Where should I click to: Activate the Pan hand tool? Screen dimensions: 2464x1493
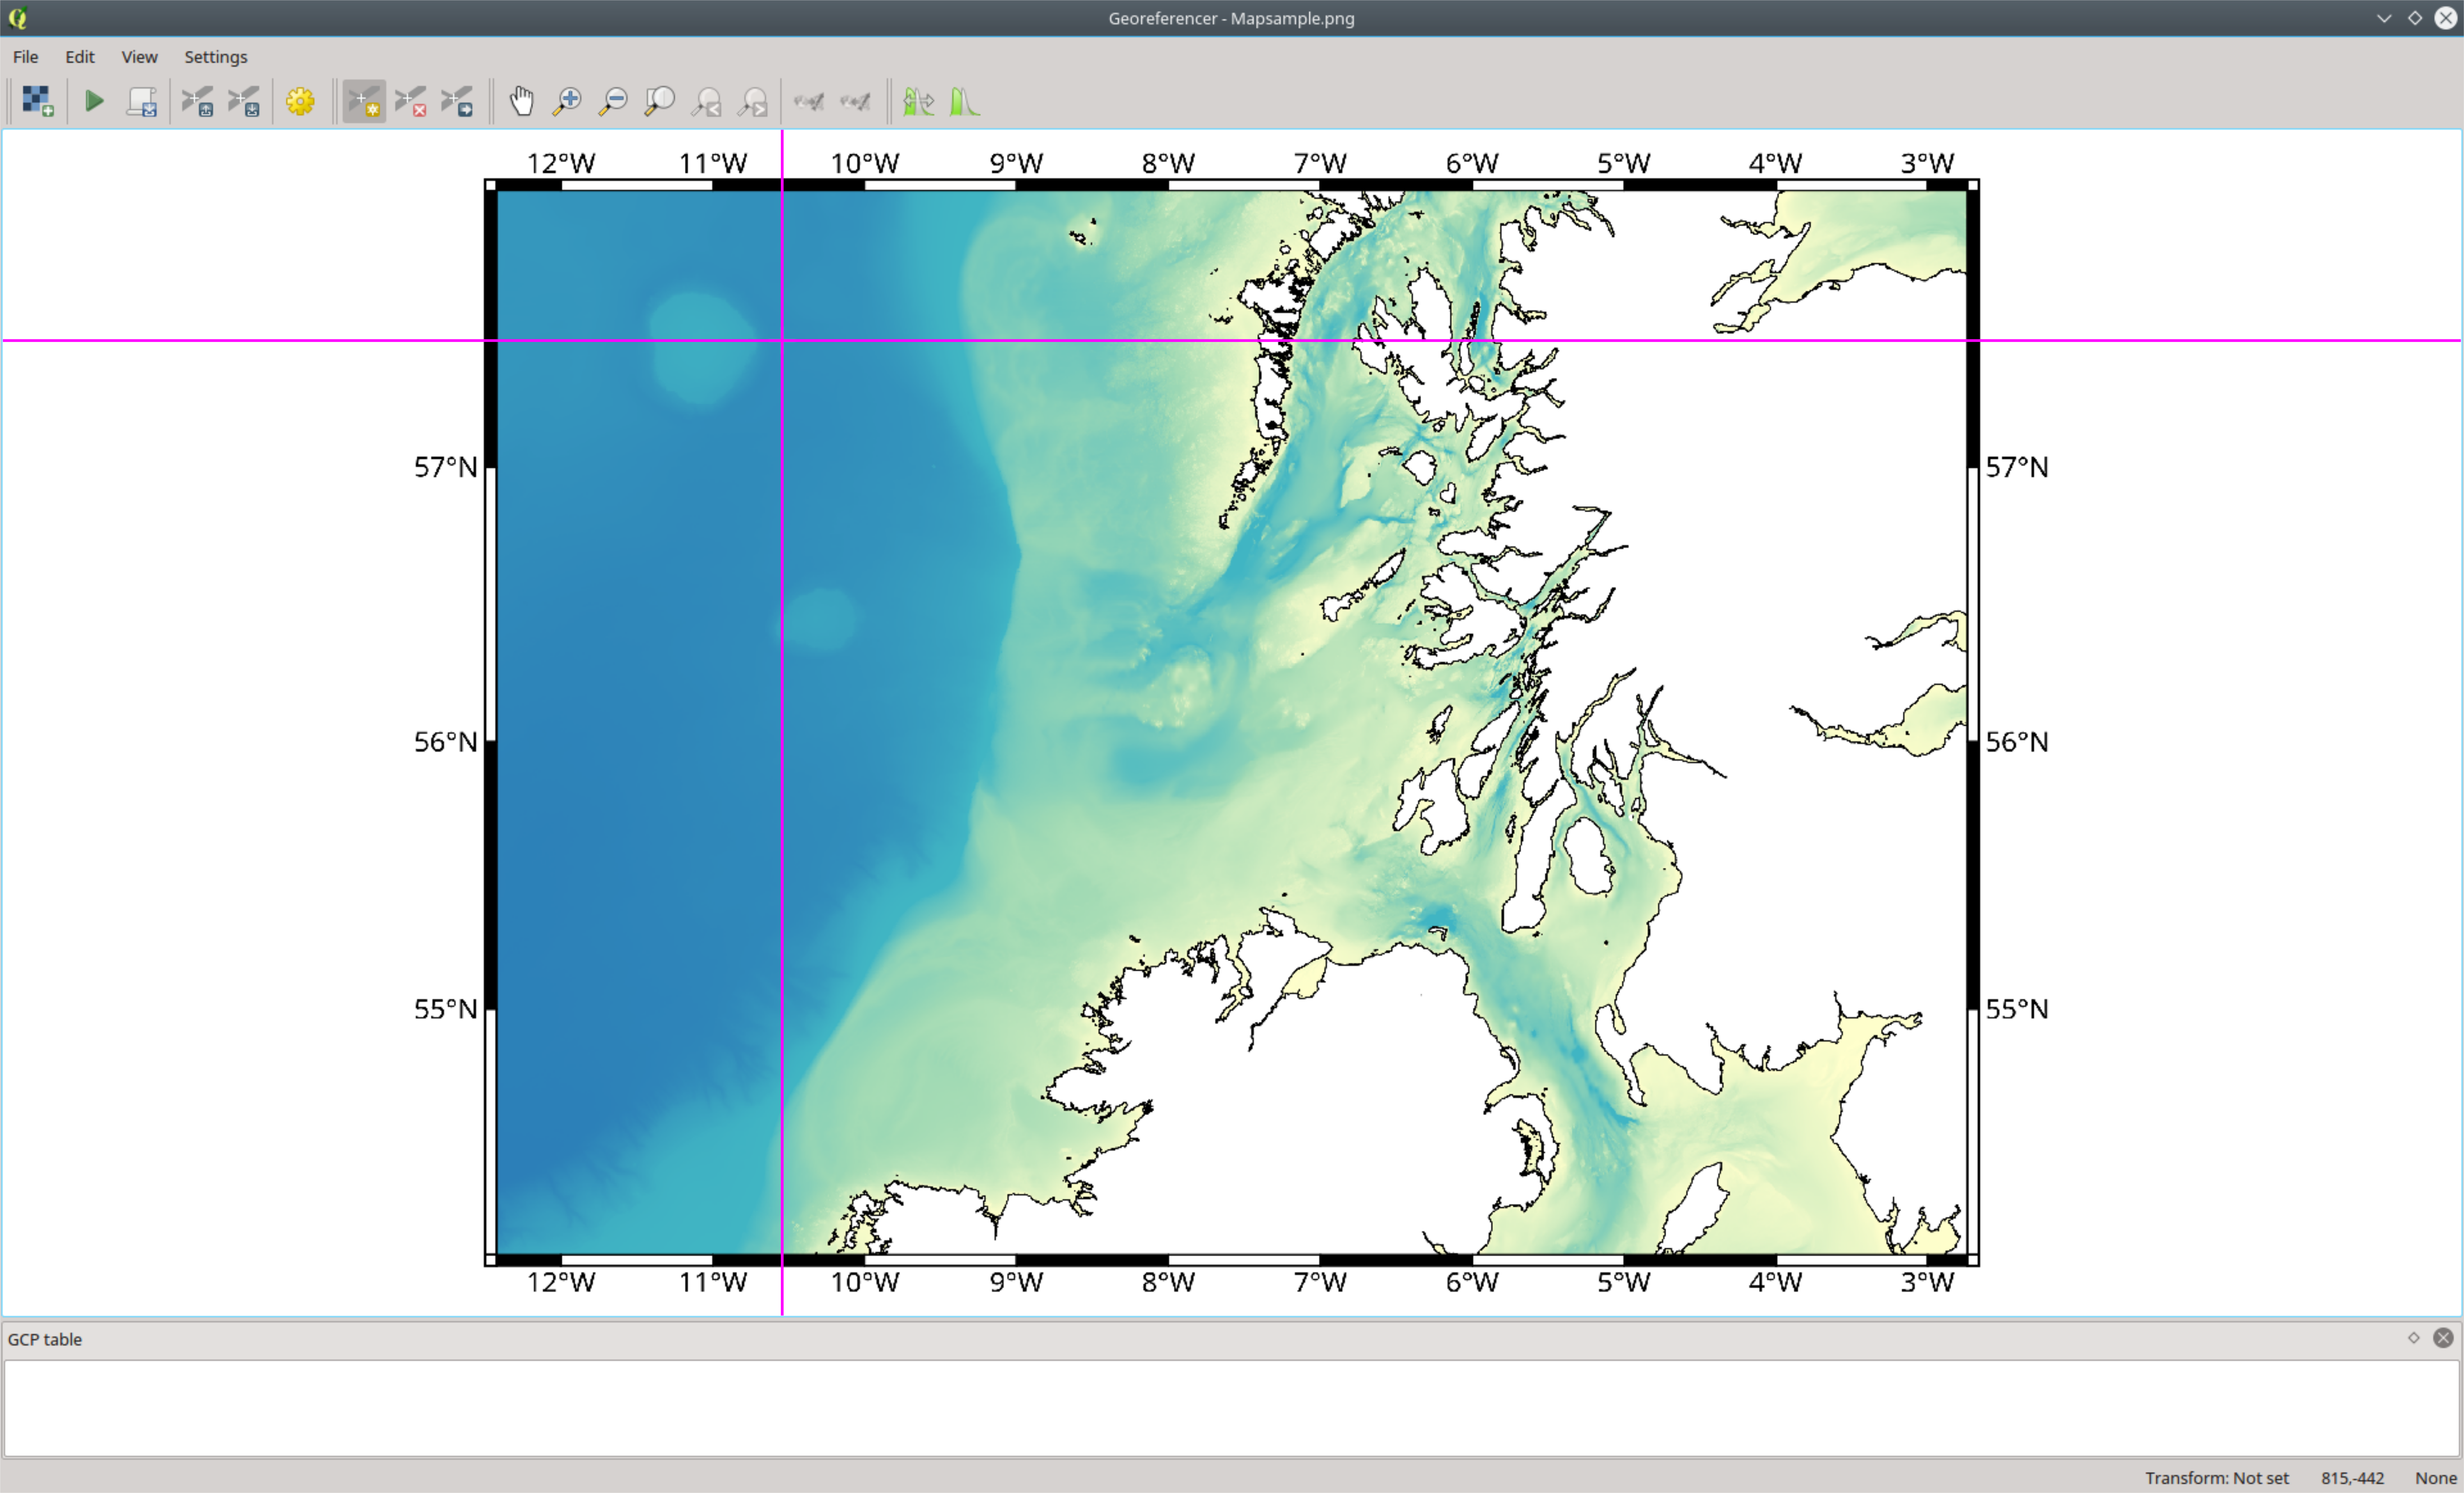521,101
